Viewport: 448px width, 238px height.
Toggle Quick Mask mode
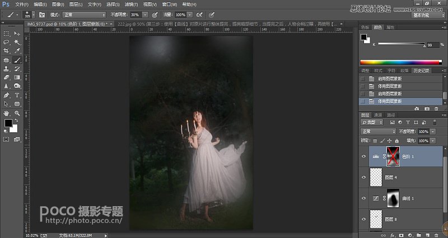pyautogui.click(x=6, y=139)
